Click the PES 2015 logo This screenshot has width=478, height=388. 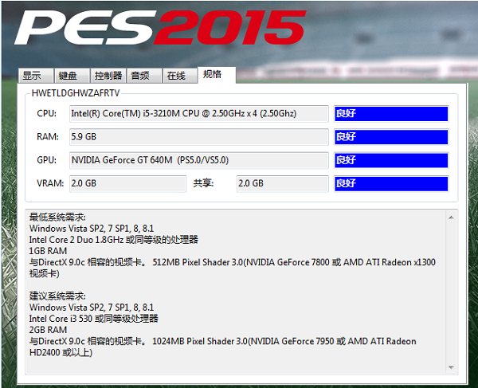coord(160,27)
